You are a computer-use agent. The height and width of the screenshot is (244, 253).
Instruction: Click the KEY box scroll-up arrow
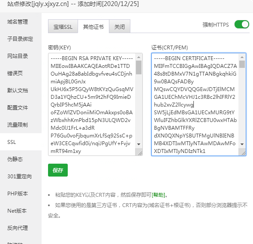tap(139, 57)
